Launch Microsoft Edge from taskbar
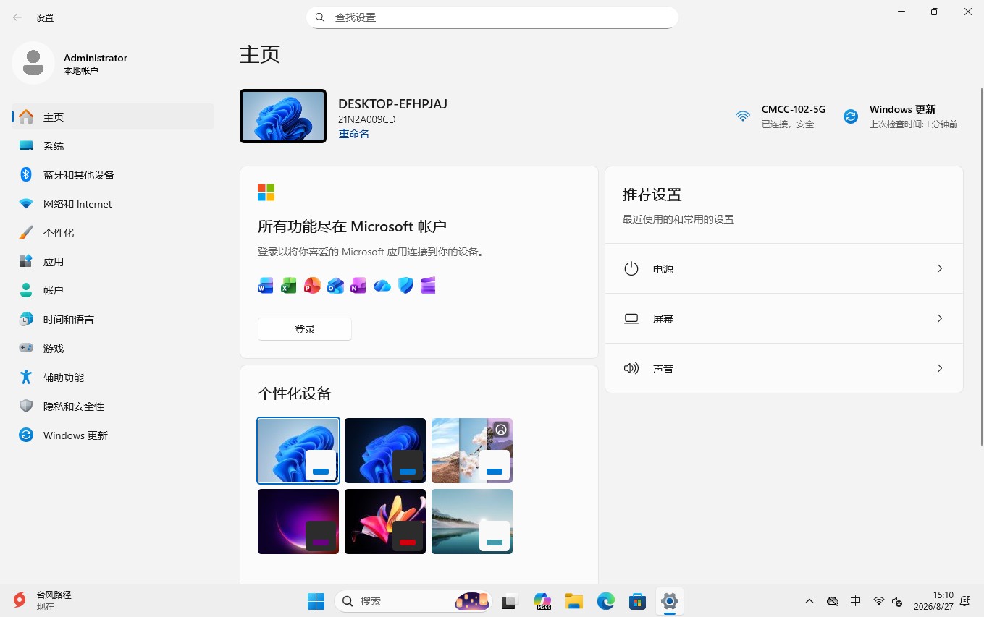This screenshot has width=984, height=617. (606, 601)
